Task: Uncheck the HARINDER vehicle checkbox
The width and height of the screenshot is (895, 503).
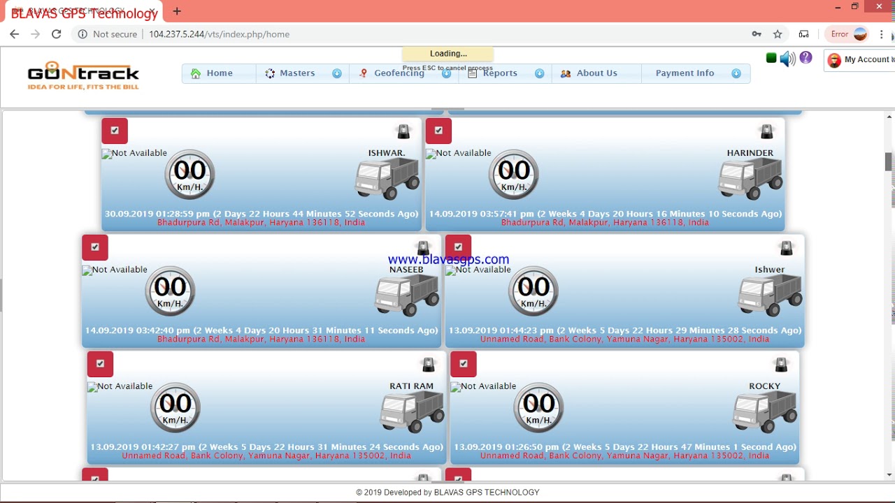Action: tap(439, 131)
